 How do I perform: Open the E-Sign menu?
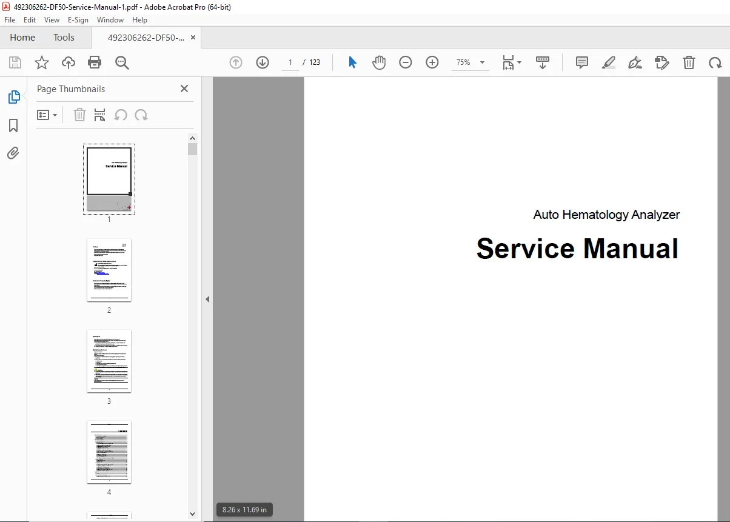[x=78, y=20]
